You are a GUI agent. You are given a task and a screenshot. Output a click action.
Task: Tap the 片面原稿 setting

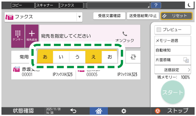[173, 60]
